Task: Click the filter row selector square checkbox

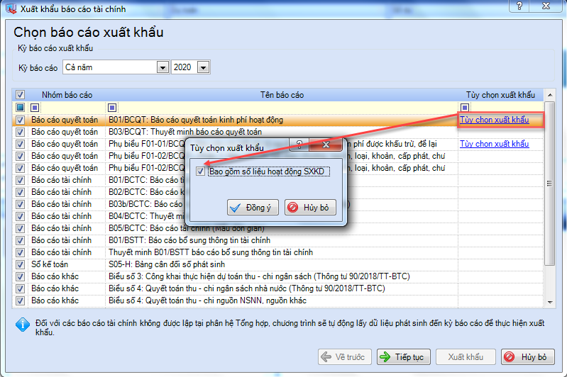Action: pos(20,108)
